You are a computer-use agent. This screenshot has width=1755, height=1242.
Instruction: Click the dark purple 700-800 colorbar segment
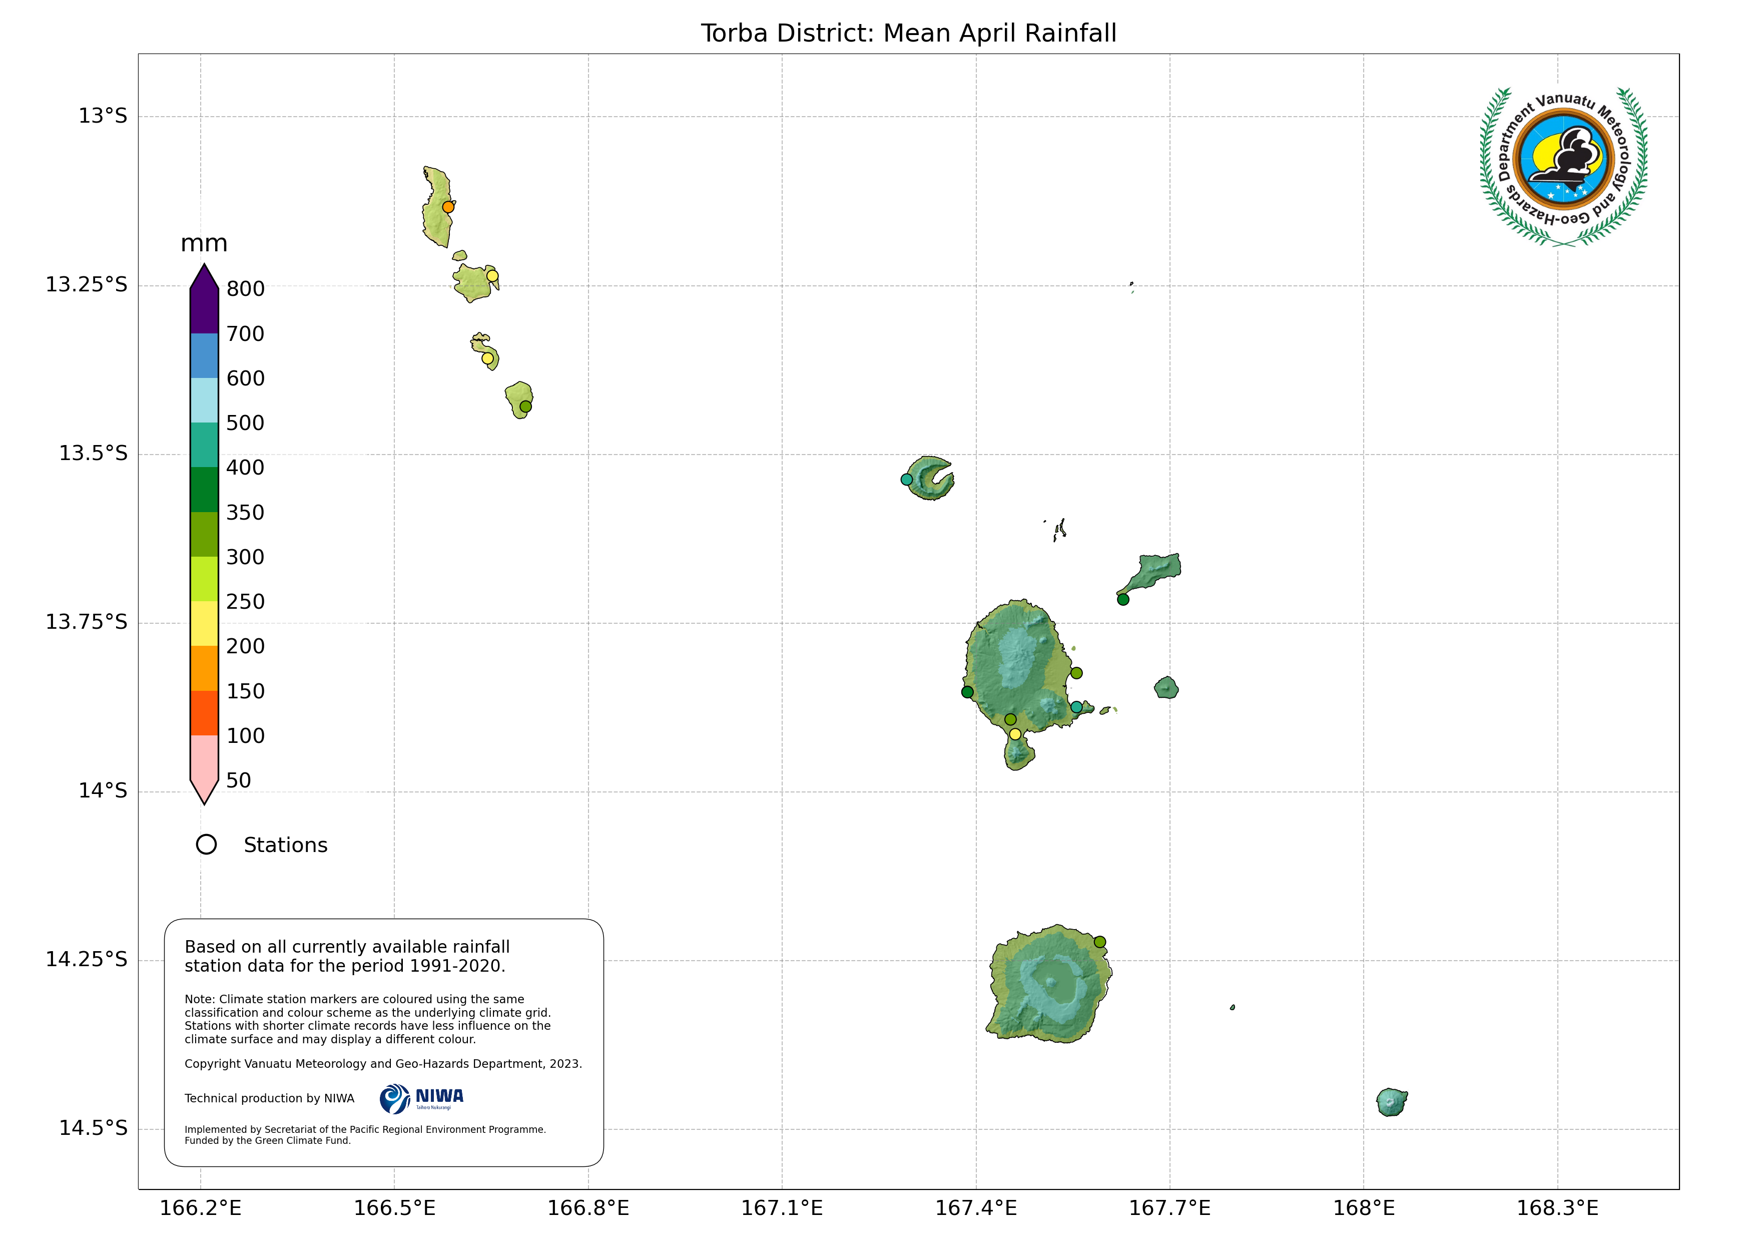[204, 311]
